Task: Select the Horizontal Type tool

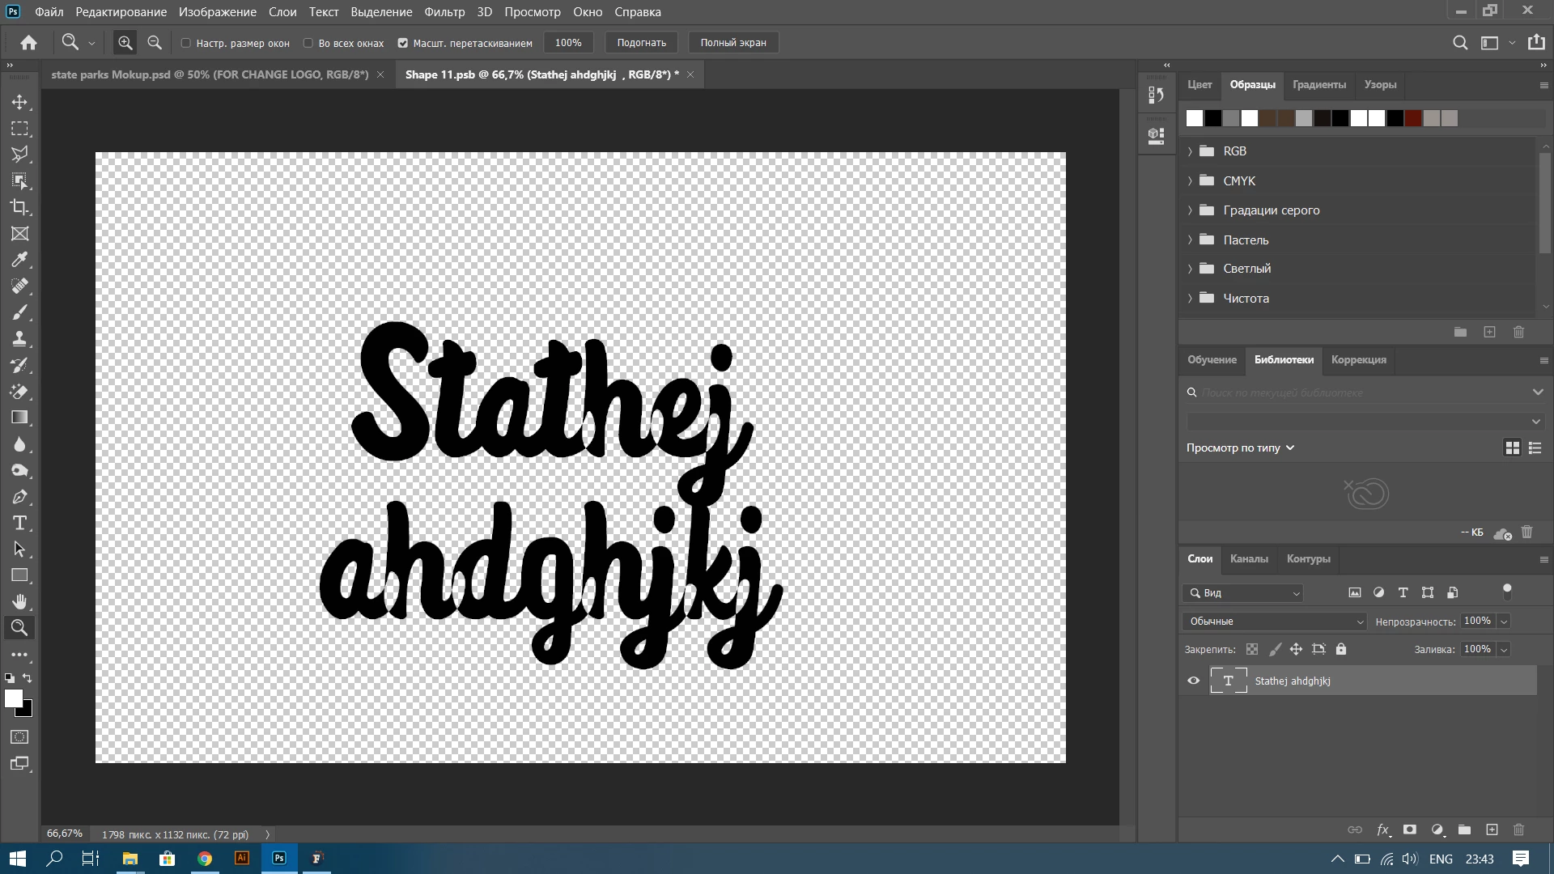Action: [19, 523]
